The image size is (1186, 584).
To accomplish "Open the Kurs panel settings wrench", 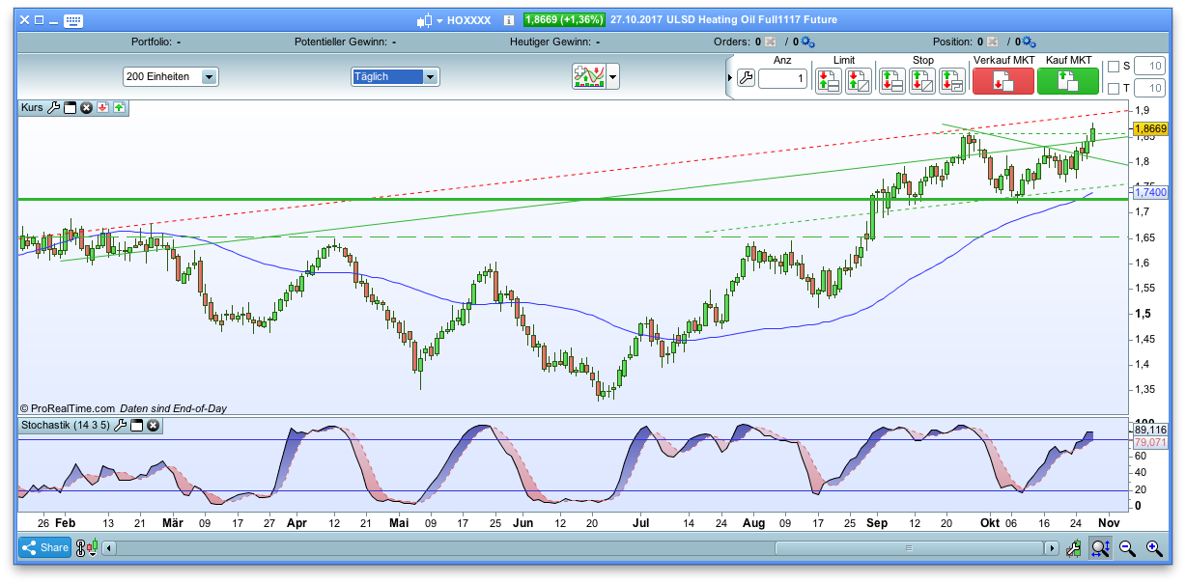I will (55, 108).
